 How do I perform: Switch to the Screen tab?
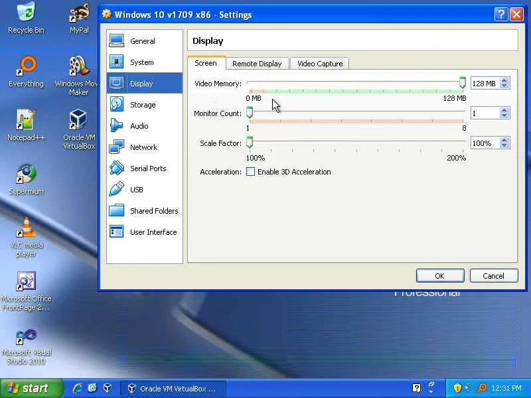pos(206,63)
